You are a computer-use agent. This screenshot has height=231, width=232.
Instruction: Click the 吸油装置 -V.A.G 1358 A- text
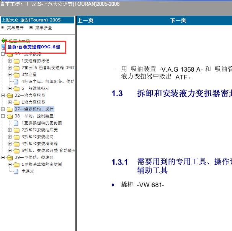click(x=167, y=69)
